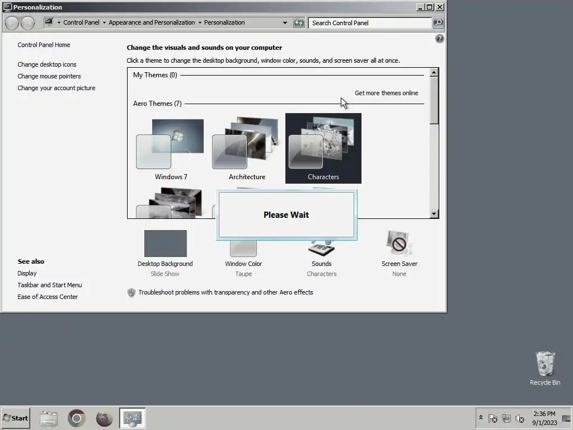Open the Sounds keyboard icon
Image resolution: width=573 pixels, height=430 pixels.
click(322, 248)
